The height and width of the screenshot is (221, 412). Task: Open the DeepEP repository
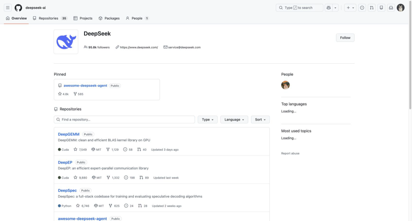coord(65,162)
